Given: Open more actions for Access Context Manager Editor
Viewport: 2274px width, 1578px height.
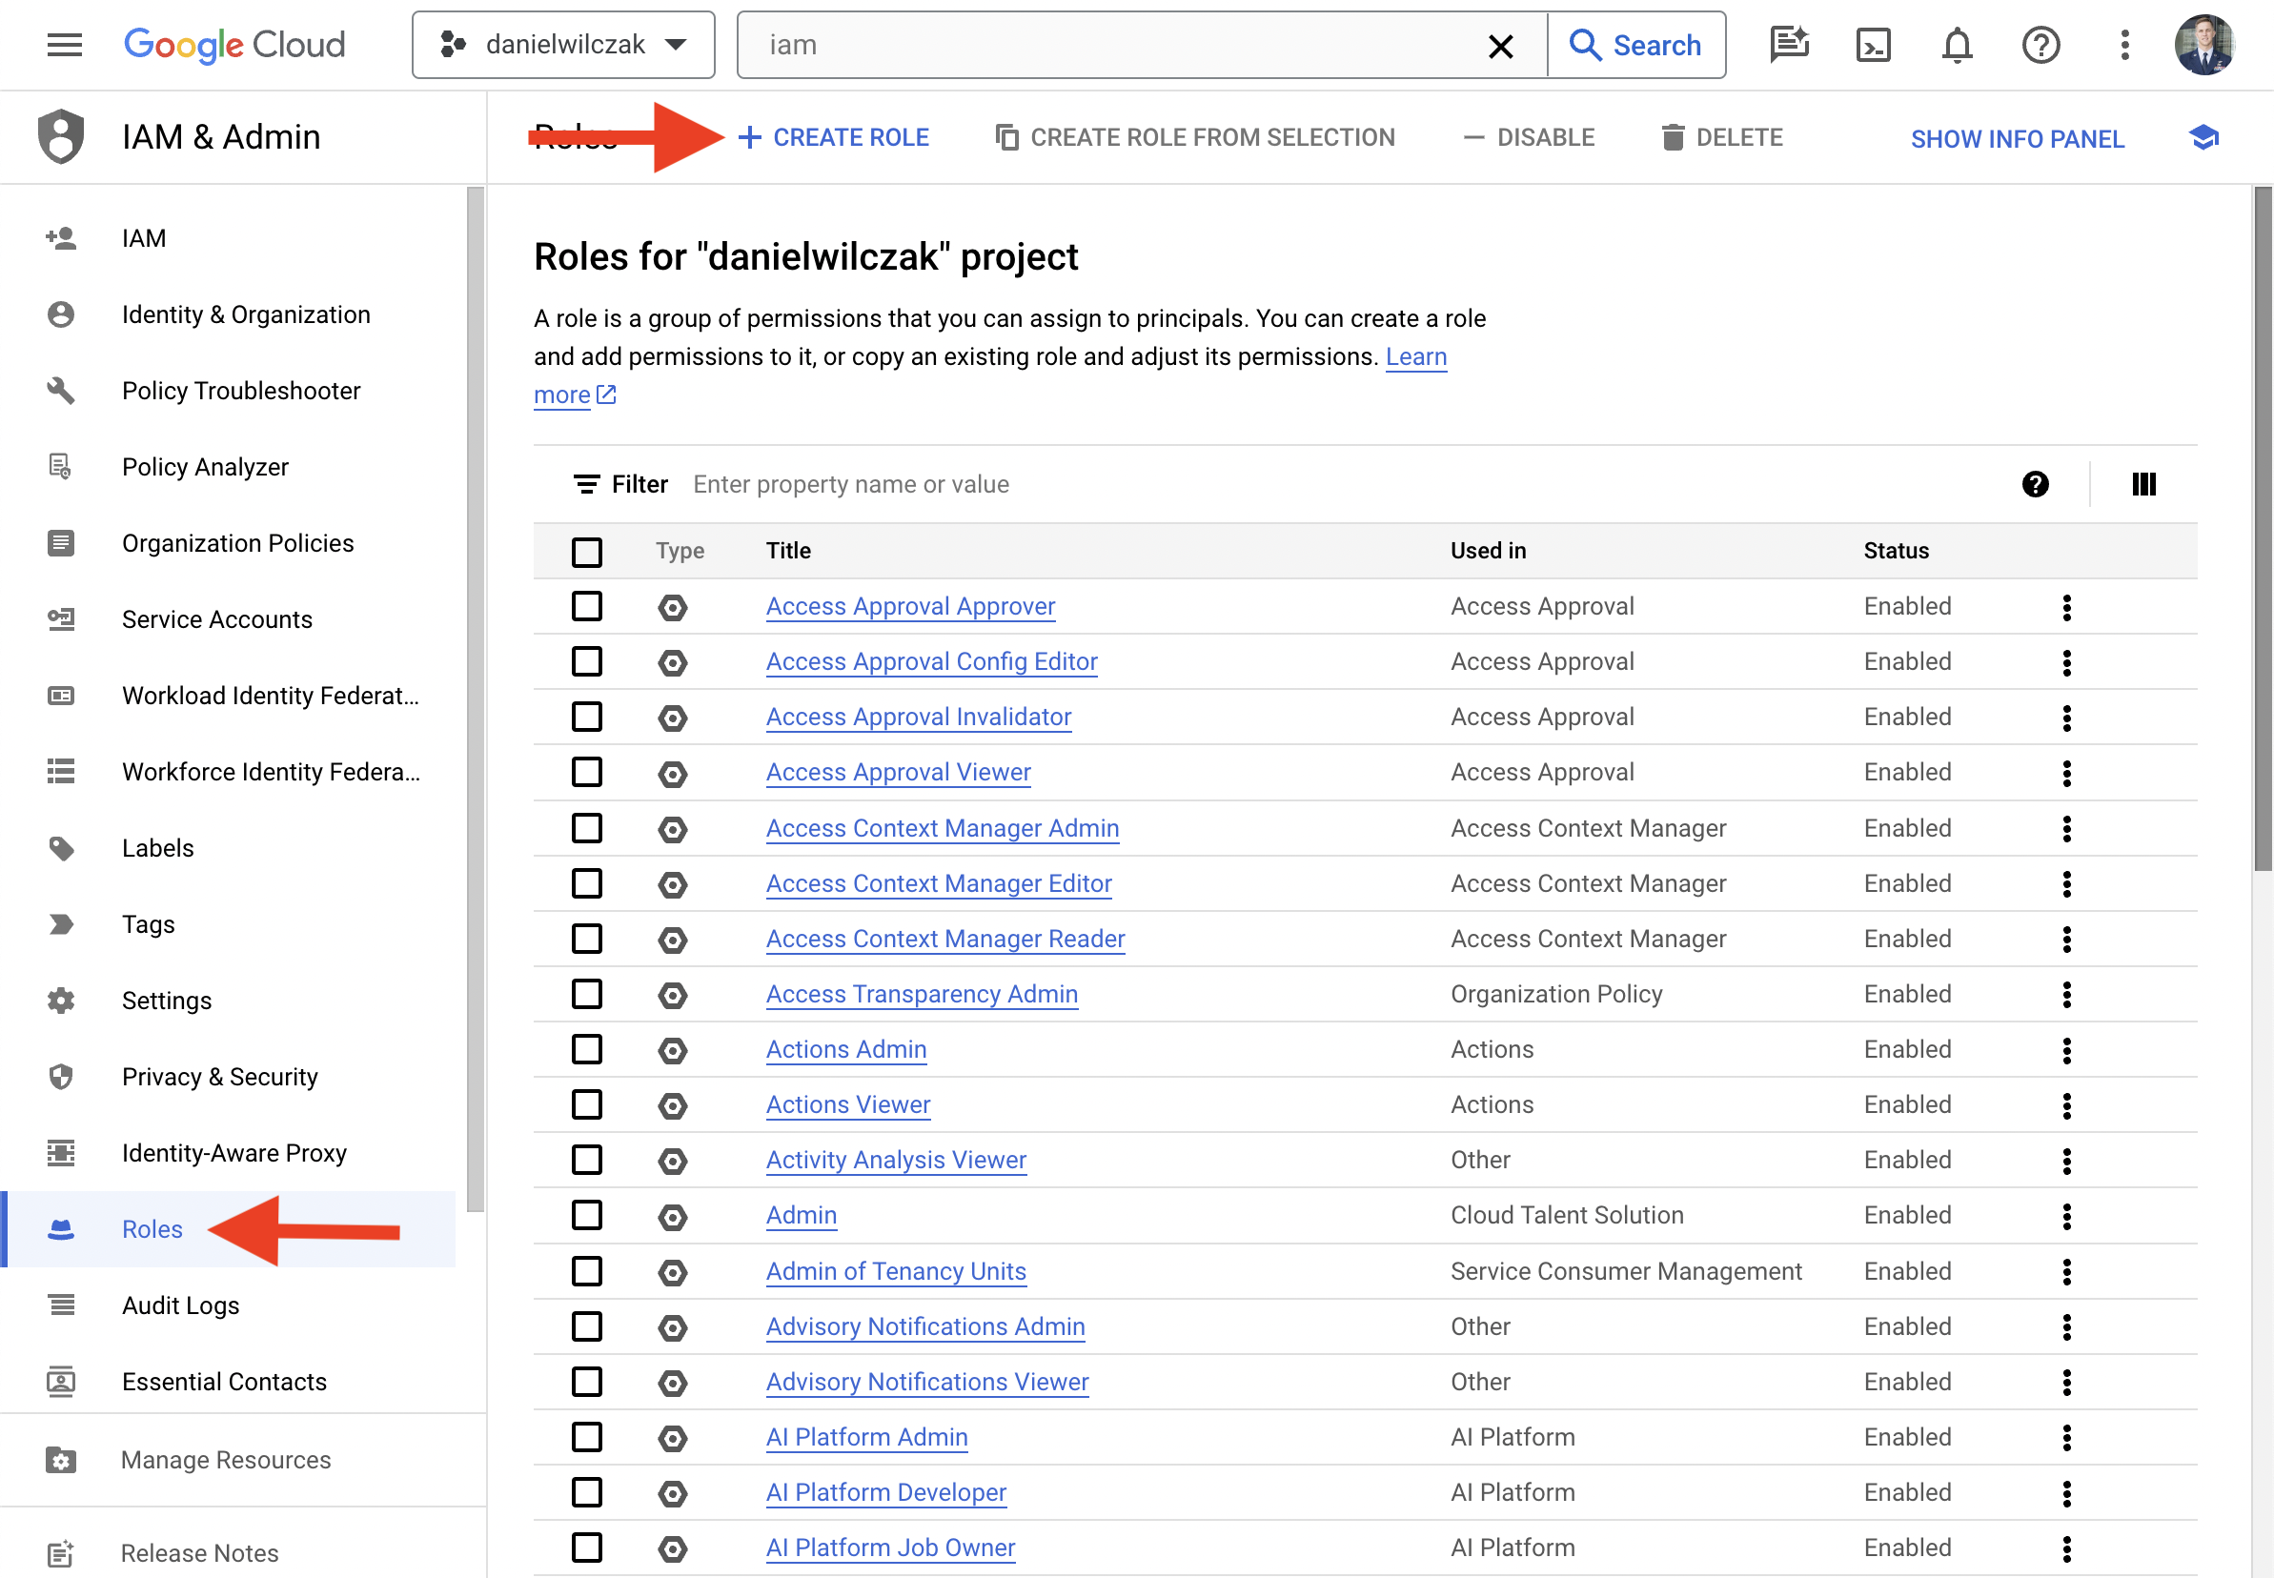Looking at the screenshot, I should [2066, 883].
